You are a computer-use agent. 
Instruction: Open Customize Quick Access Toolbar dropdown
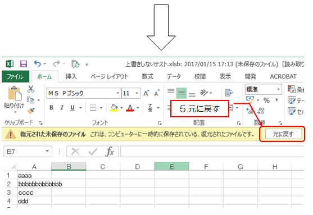pyautogui.click(x=87, y=64)
